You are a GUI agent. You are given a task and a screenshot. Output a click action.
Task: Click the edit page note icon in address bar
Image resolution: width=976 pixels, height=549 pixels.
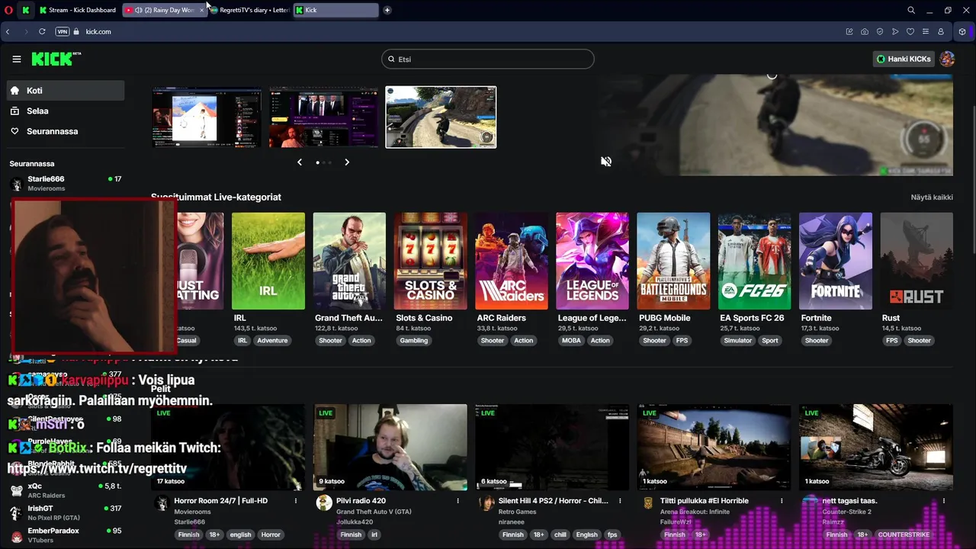pyautogui.click(x=849, y=31)
